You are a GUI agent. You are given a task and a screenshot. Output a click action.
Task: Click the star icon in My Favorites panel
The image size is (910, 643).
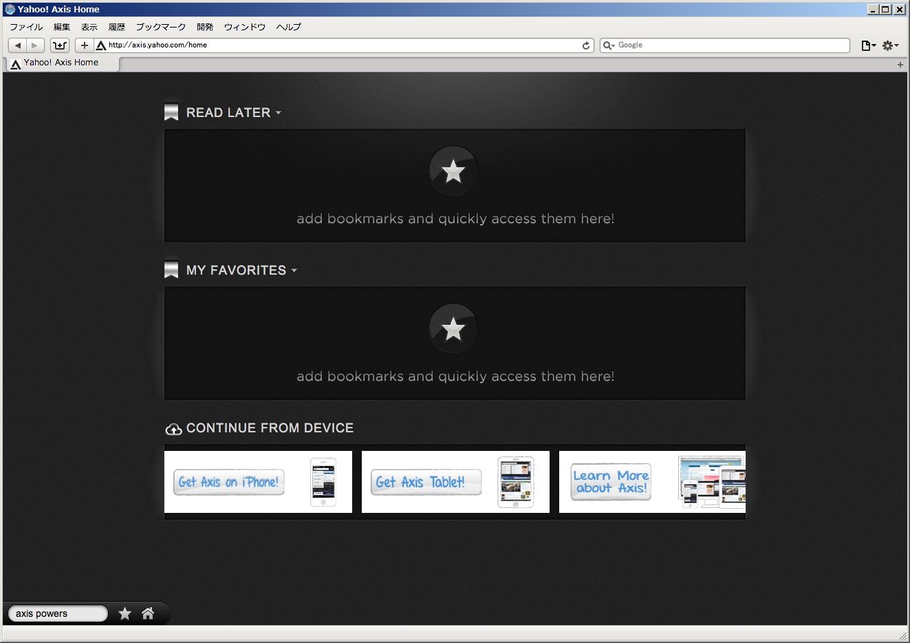pyautogui.click(x=453, y=328)
